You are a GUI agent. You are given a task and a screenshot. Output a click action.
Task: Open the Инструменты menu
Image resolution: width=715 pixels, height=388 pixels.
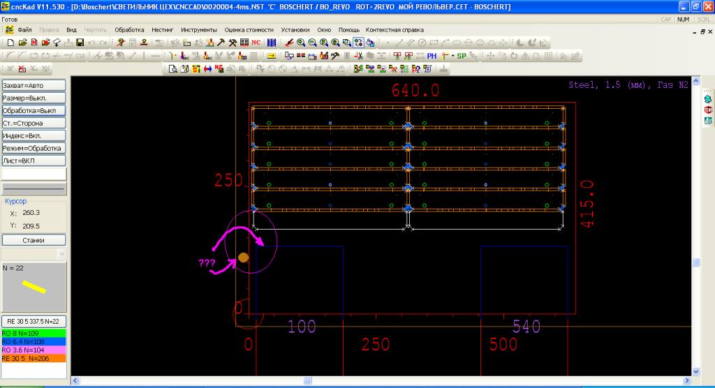tap(199, 29)
